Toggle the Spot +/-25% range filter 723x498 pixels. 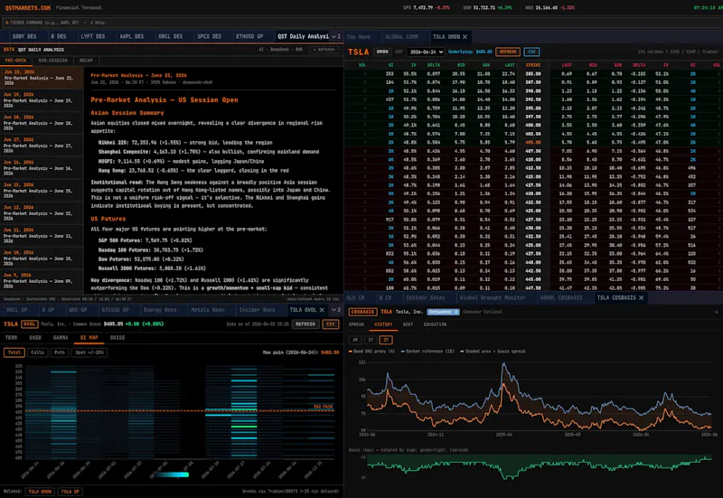[89, 352]
